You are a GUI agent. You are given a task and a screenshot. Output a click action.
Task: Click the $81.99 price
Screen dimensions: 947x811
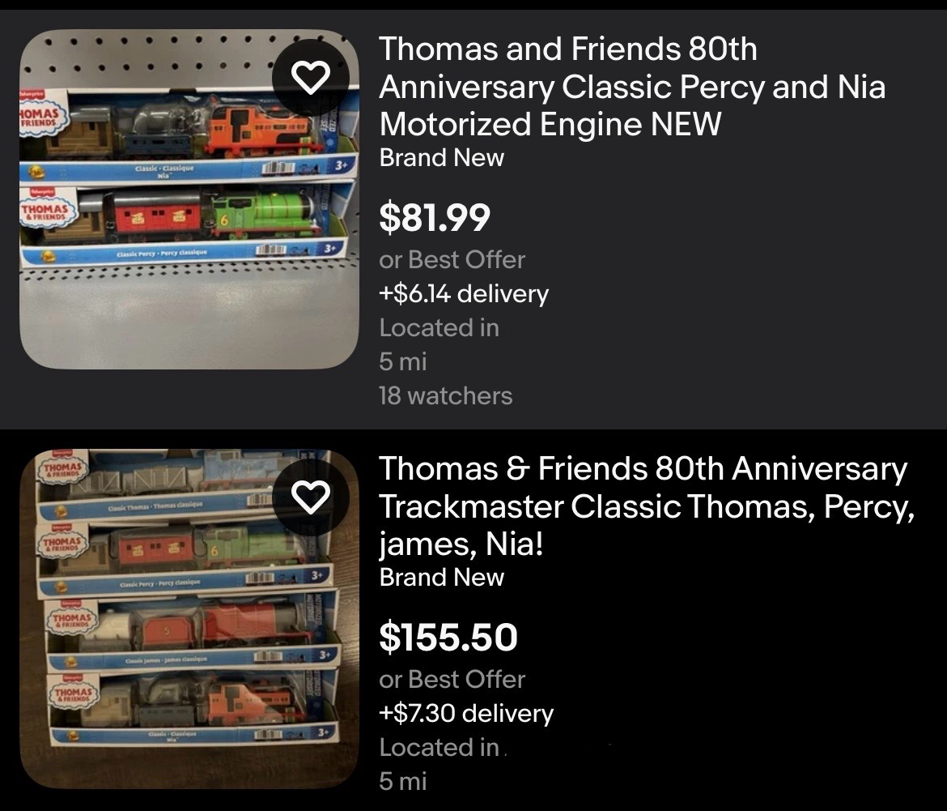pos(435,217)
